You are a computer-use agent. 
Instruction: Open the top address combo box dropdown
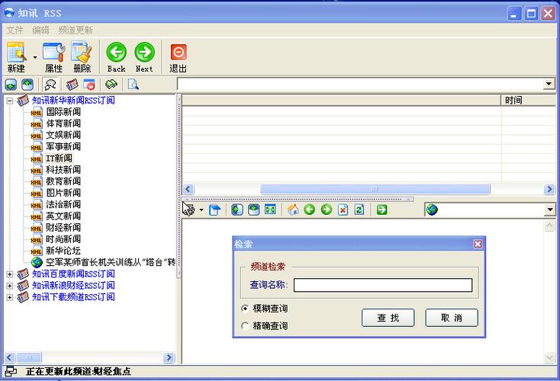tap(549, 85)
